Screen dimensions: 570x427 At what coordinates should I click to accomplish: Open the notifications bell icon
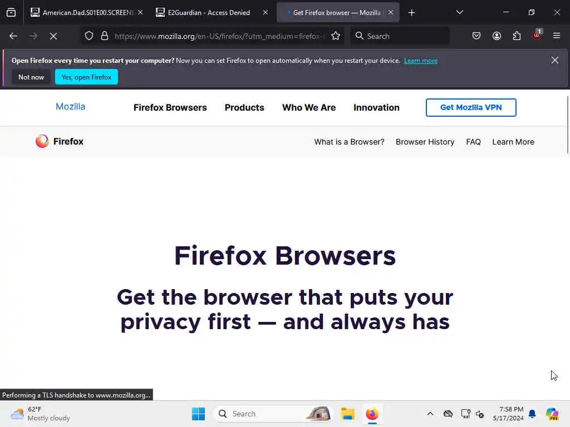532,414
